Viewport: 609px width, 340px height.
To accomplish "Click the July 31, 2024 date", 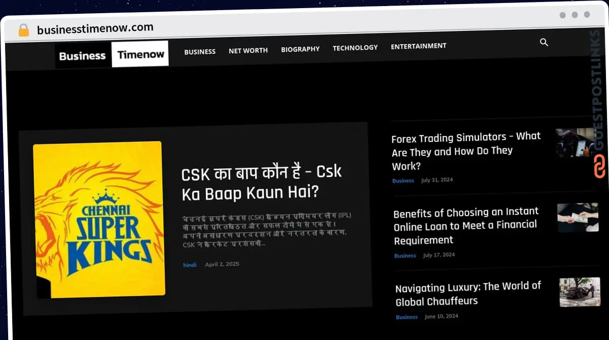I will pos(437,180).
